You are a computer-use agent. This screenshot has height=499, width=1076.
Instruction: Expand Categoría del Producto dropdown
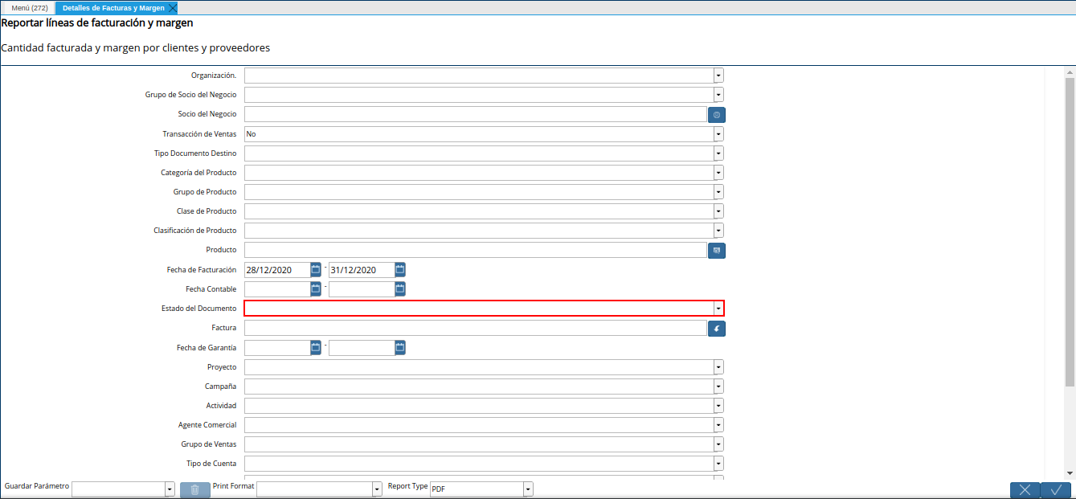[718, 173]
